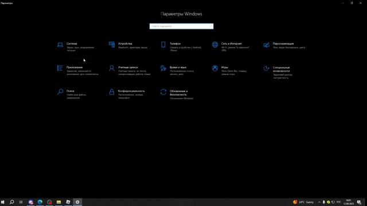Open File Explorer from the taskbar
This screenshot has height=206, width=367.
58,202
